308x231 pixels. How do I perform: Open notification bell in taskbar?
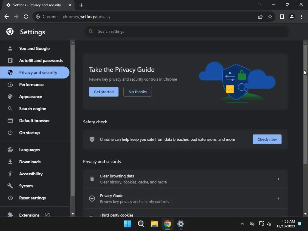coord(300,224)
